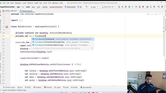Open the app run configuration dropdown
The width and height of the screenshot is (166, 93).
tap(94, 7)
